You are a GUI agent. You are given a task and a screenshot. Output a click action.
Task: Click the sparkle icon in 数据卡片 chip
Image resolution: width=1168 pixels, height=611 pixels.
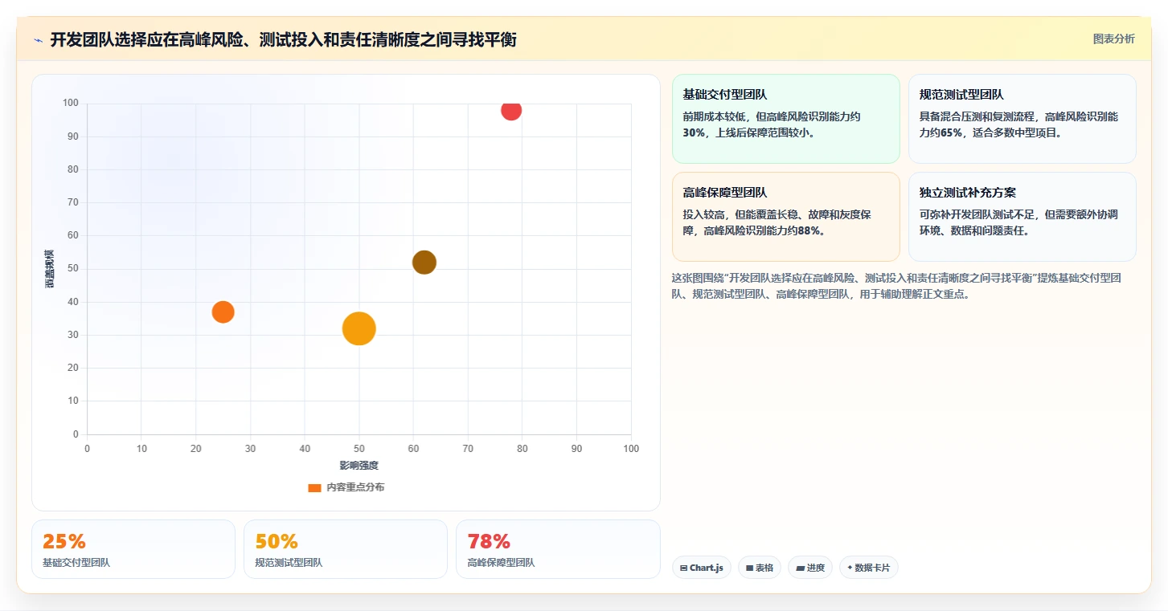pyautogui.click(x=850, y=568)
